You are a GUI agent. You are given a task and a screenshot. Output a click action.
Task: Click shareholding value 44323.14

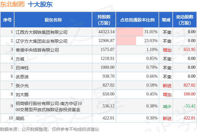[107, 32]
